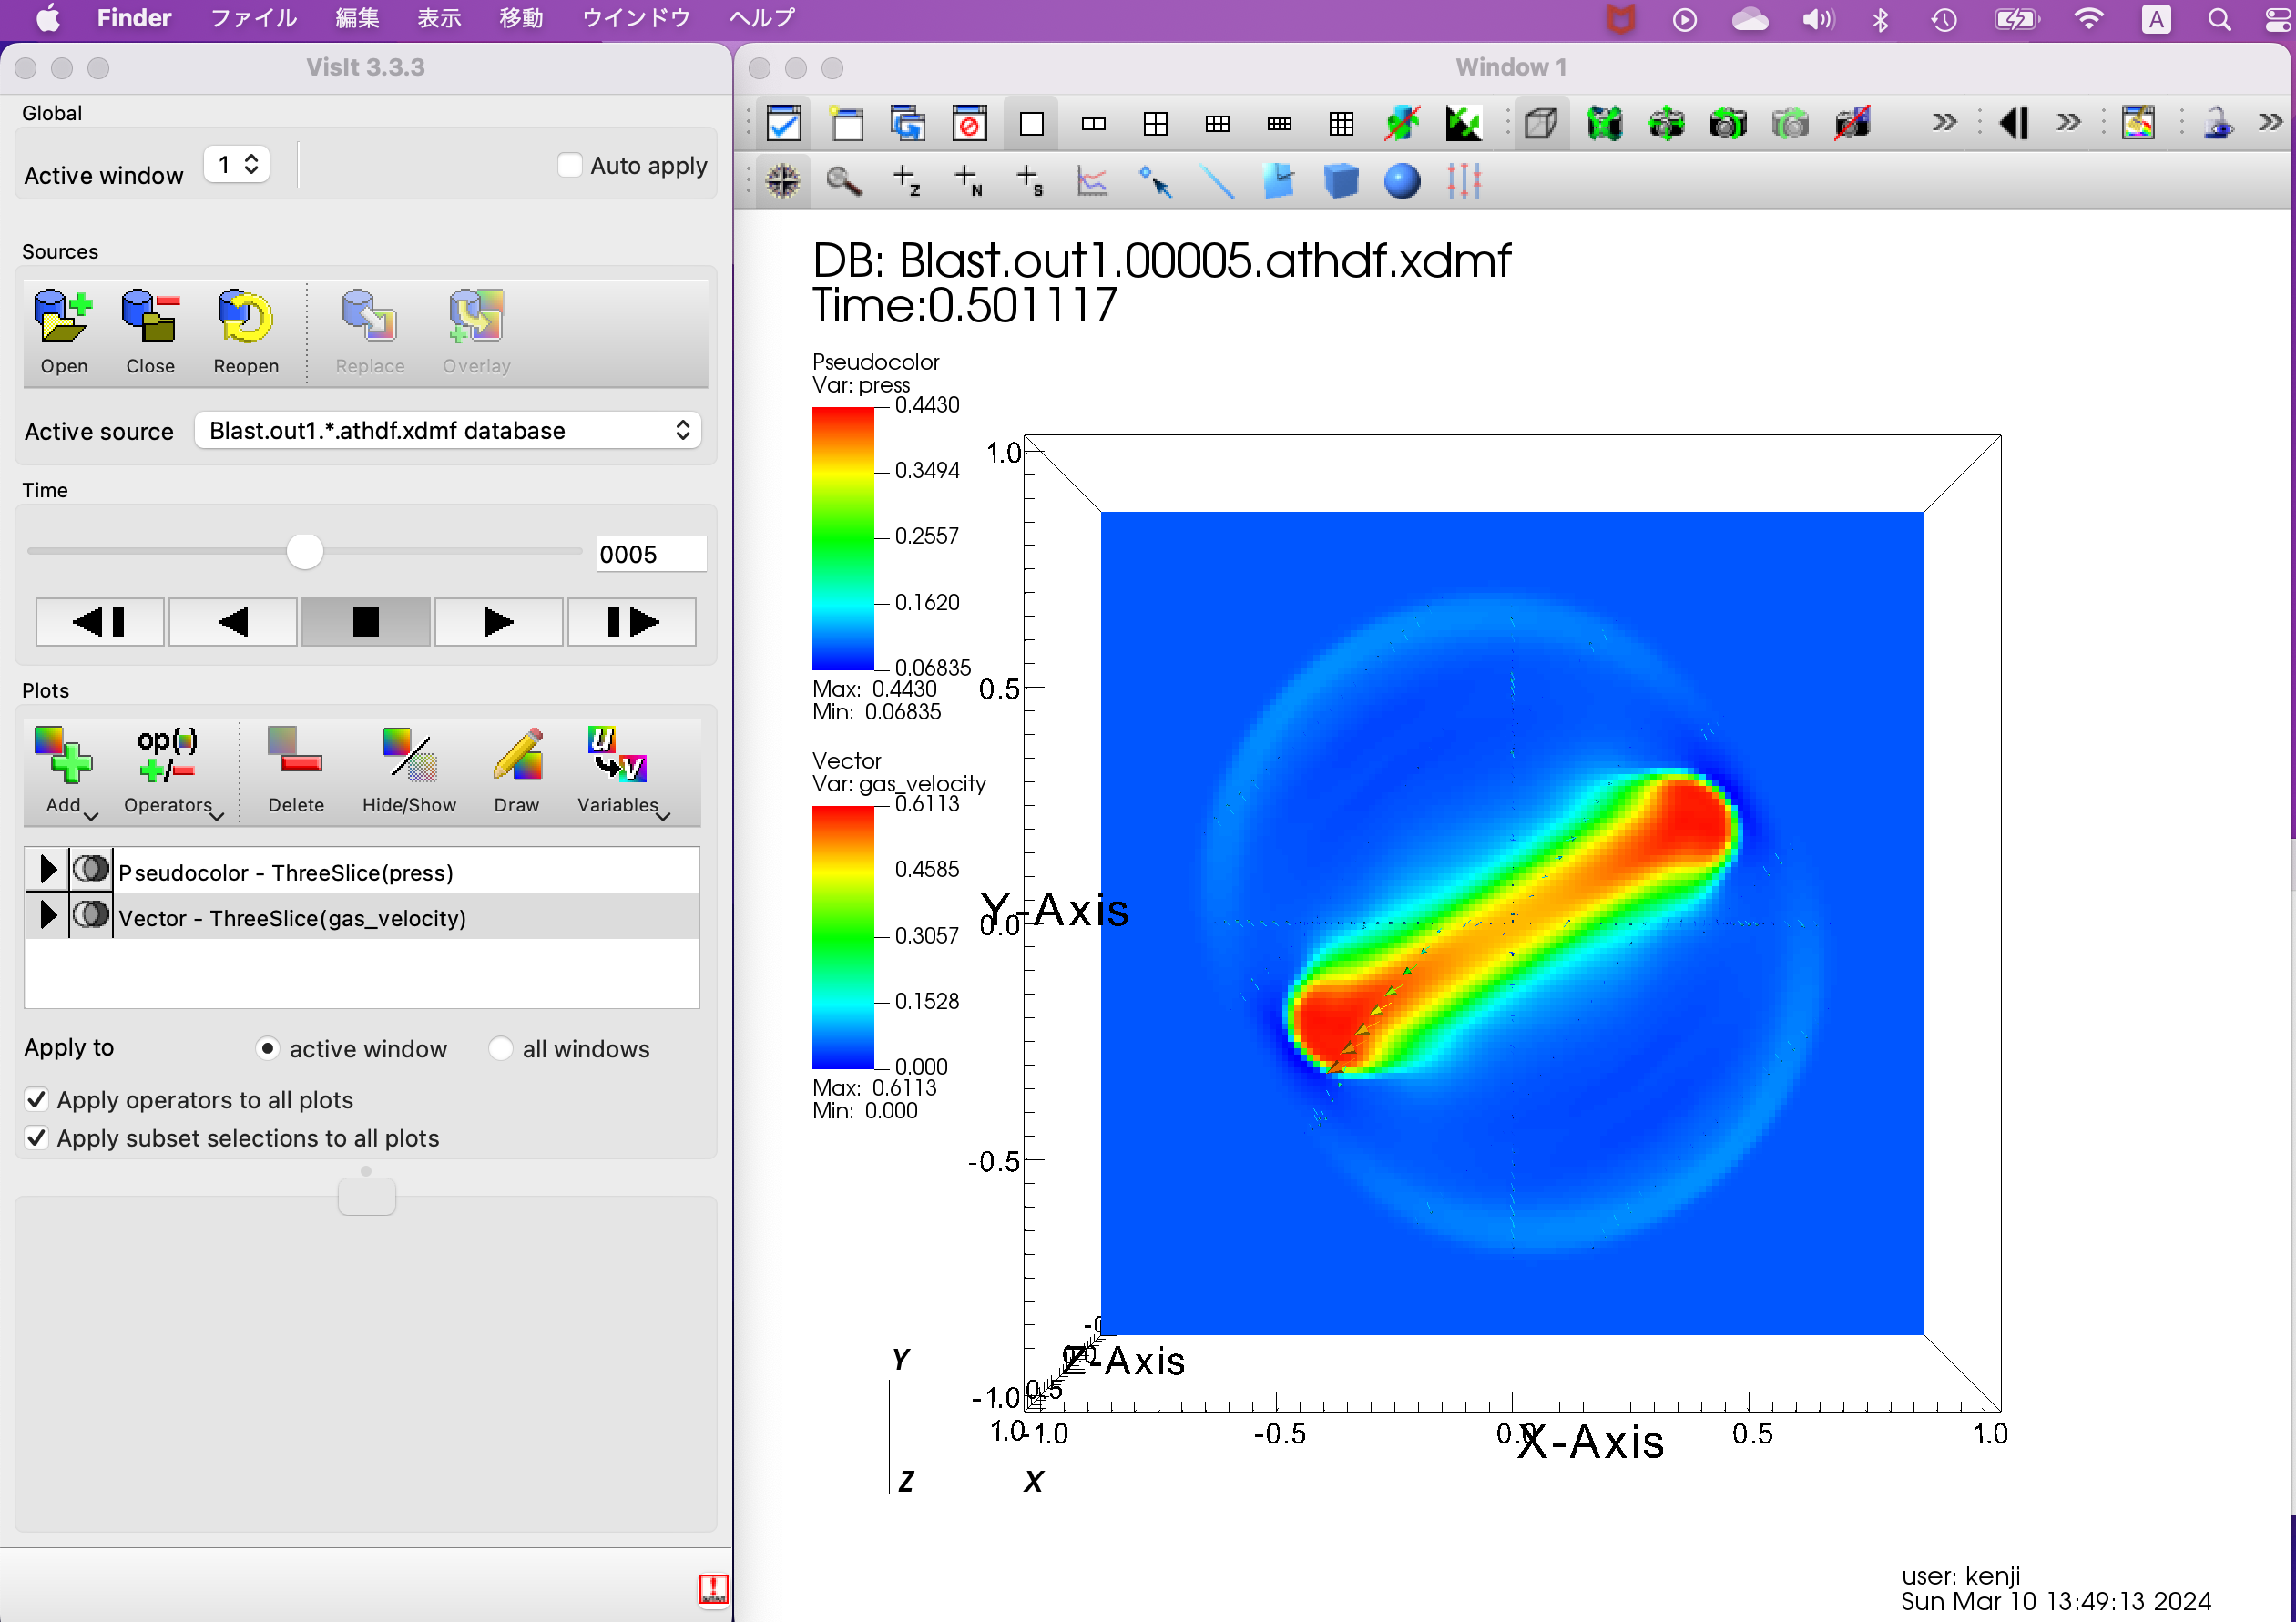Open the ヘルプ menu
The height and width of the screenshot is (1622, 2296).
click(x=762, y=18)
